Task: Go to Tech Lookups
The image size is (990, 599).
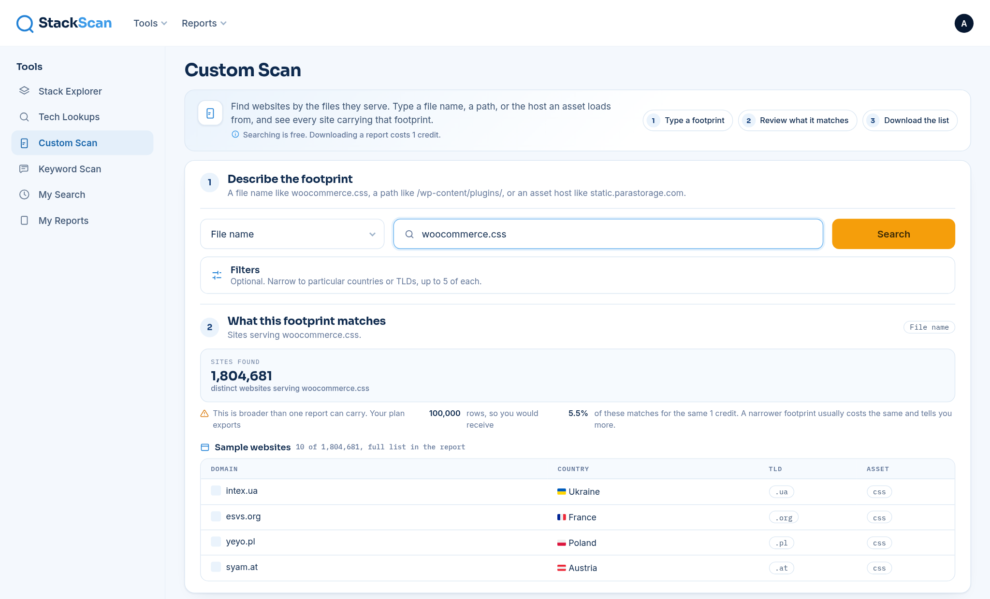Action: pyautogui.click(x=82, y=117)
